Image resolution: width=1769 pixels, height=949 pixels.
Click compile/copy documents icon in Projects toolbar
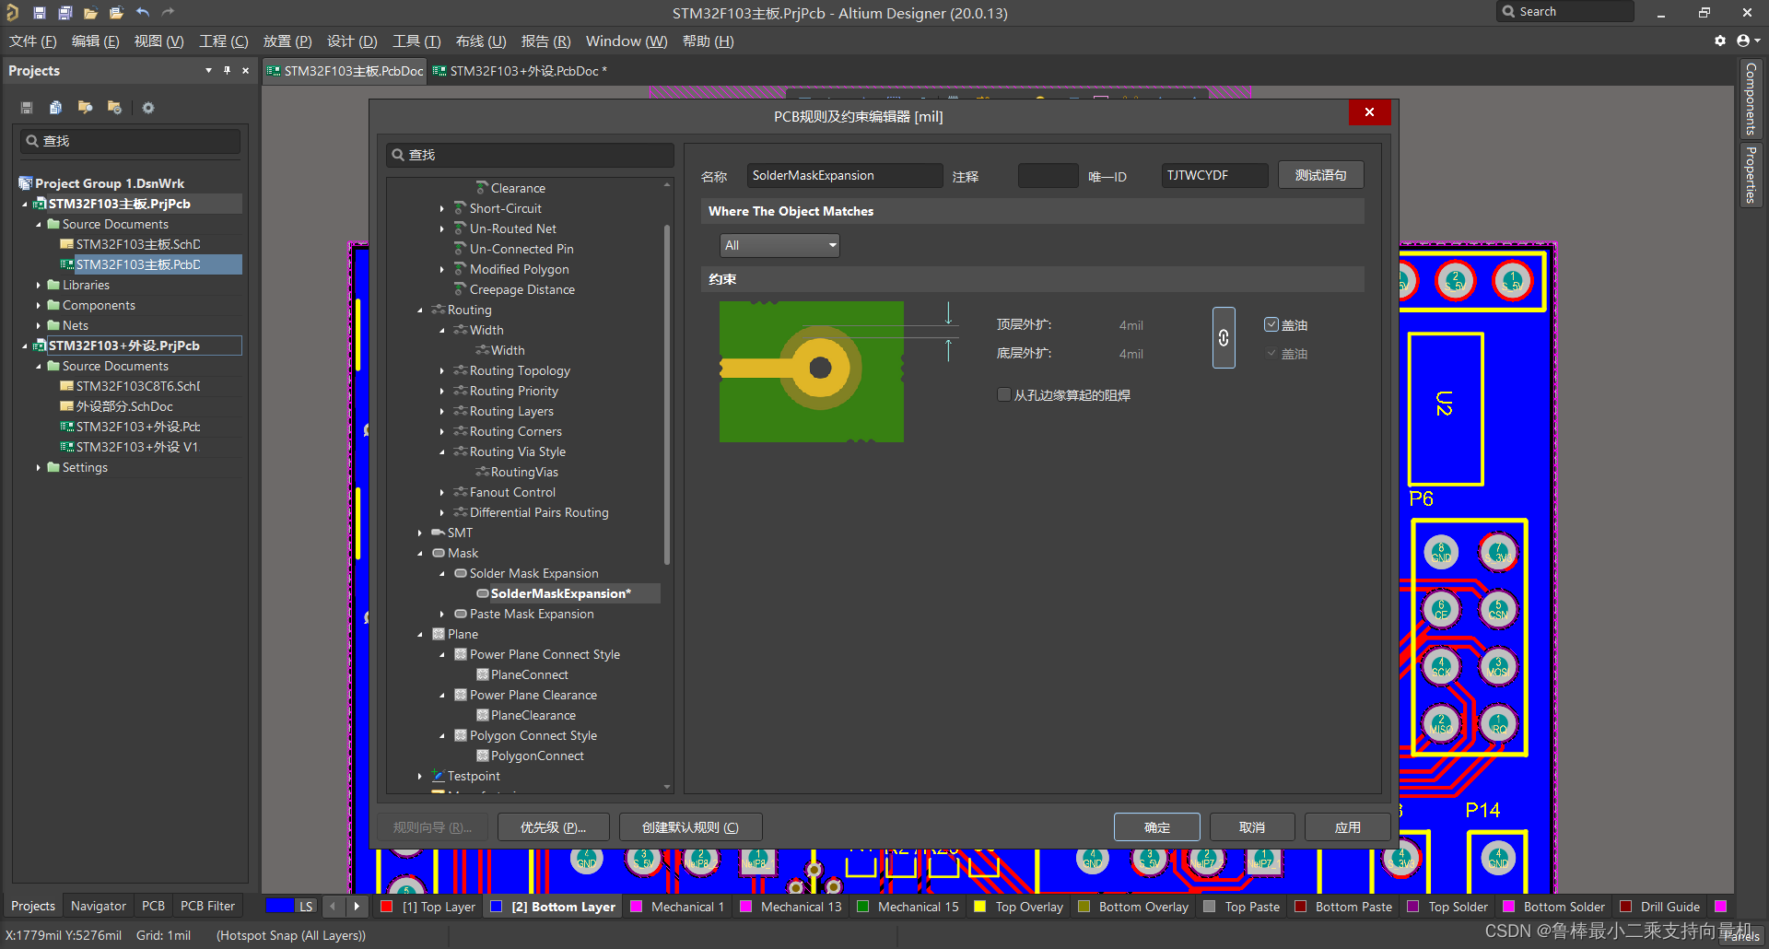pyautogui.click(x=55, y=108)
